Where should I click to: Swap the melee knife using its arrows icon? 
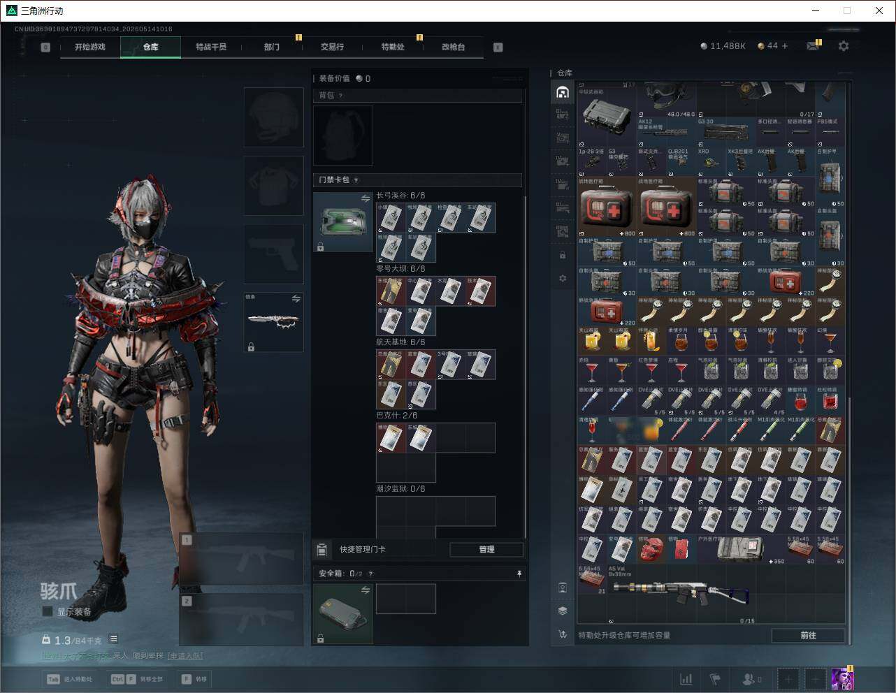click(x=296, y=299)
